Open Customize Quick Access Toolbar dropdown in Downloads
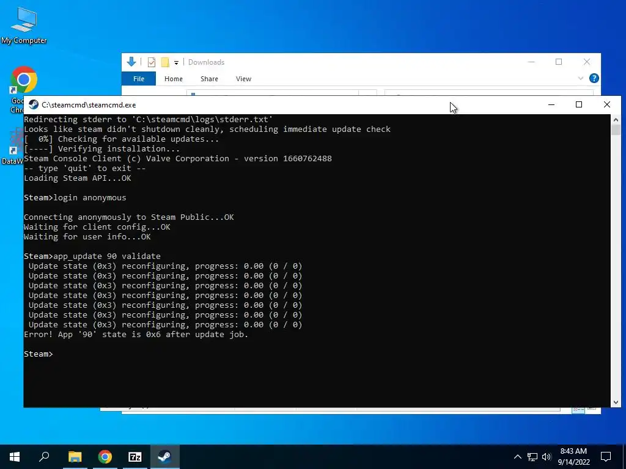626x469 pixels. click(x=176, y=63)
